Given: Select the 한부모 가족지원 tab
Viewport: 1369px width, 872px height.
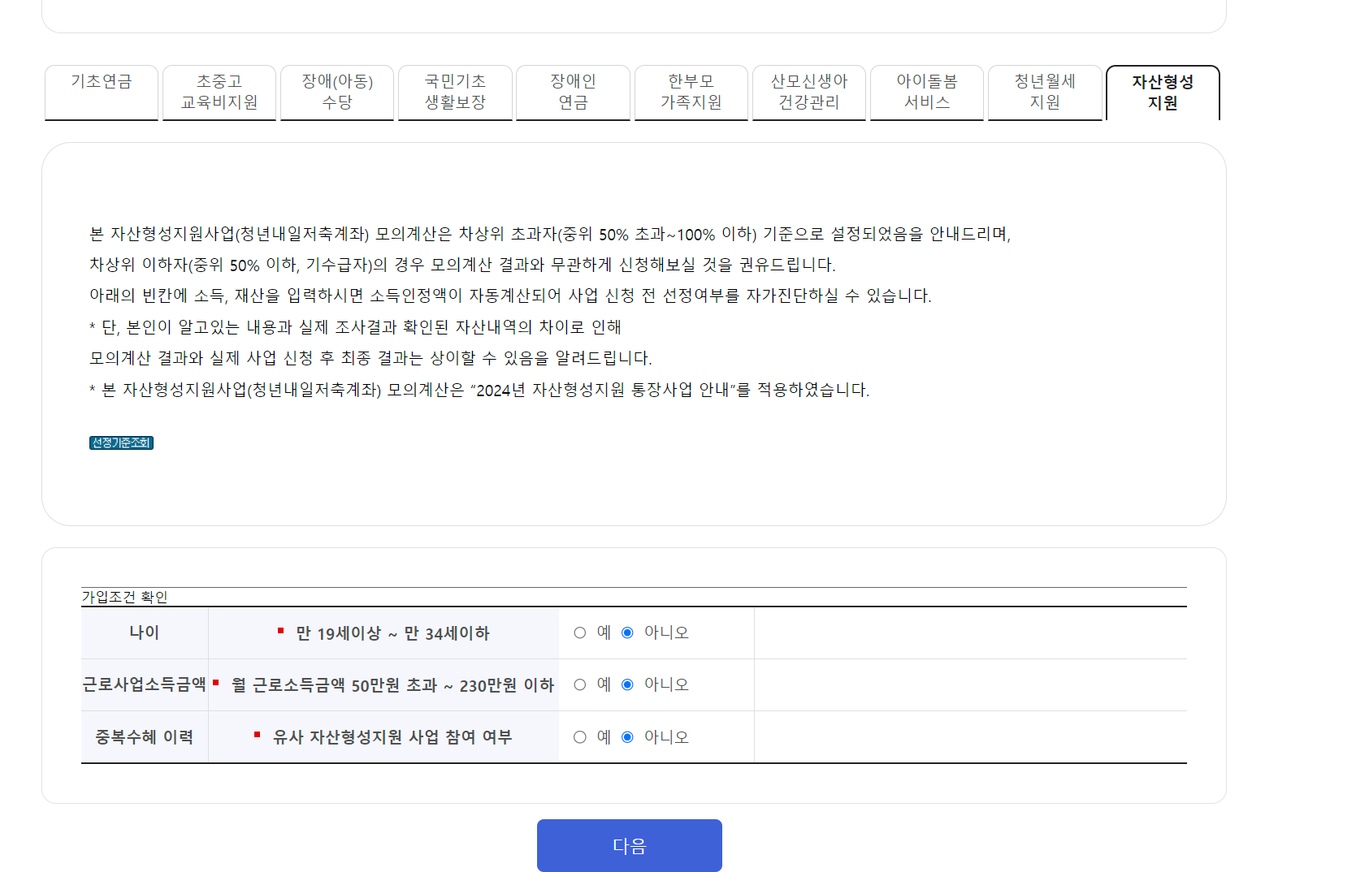Looking at the screenshot, I should (691, 91).
